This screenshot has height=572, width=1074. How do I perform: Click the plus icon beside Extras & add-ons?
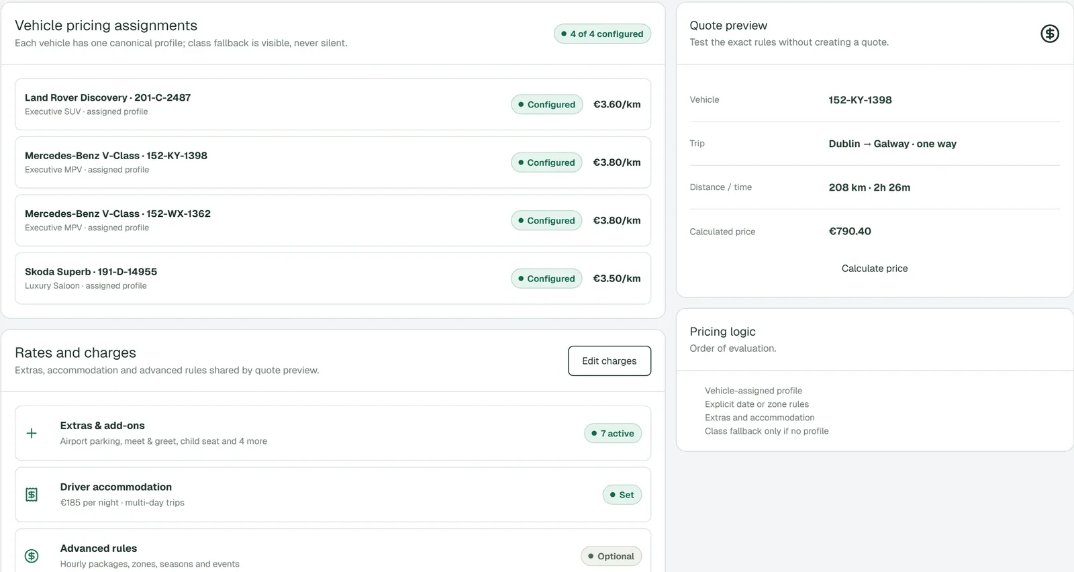coord(32,433)
